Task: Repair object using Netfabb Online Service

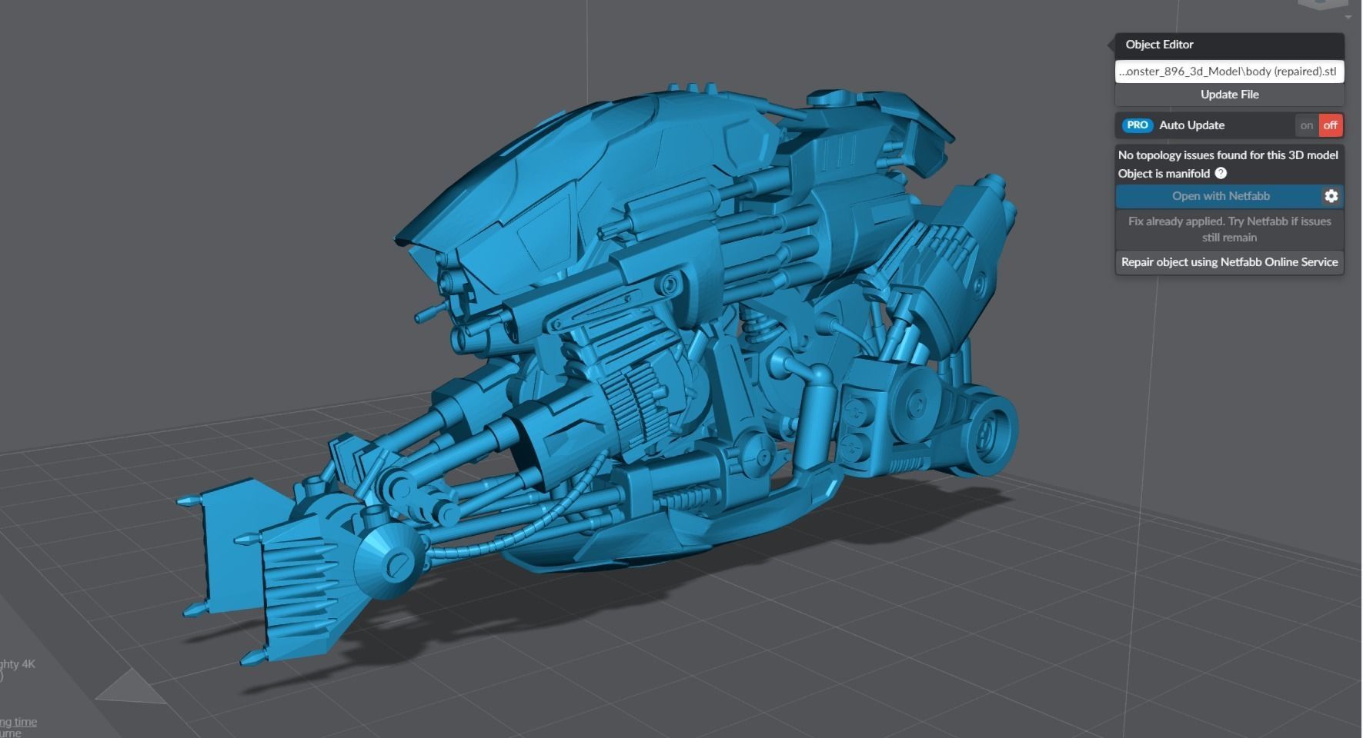Action: click(1229, 262)
